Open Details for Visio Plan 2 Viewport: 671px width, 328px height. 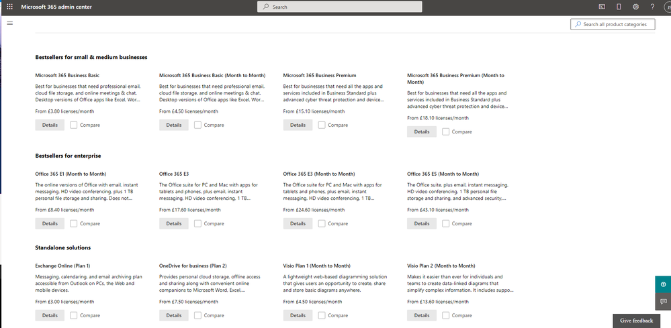(422, 315)
